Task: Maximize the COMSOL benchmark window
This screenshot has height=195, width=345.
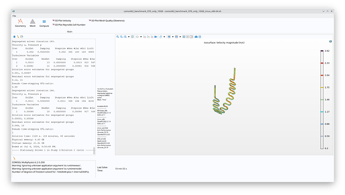Action: click(x=327, y=11)
